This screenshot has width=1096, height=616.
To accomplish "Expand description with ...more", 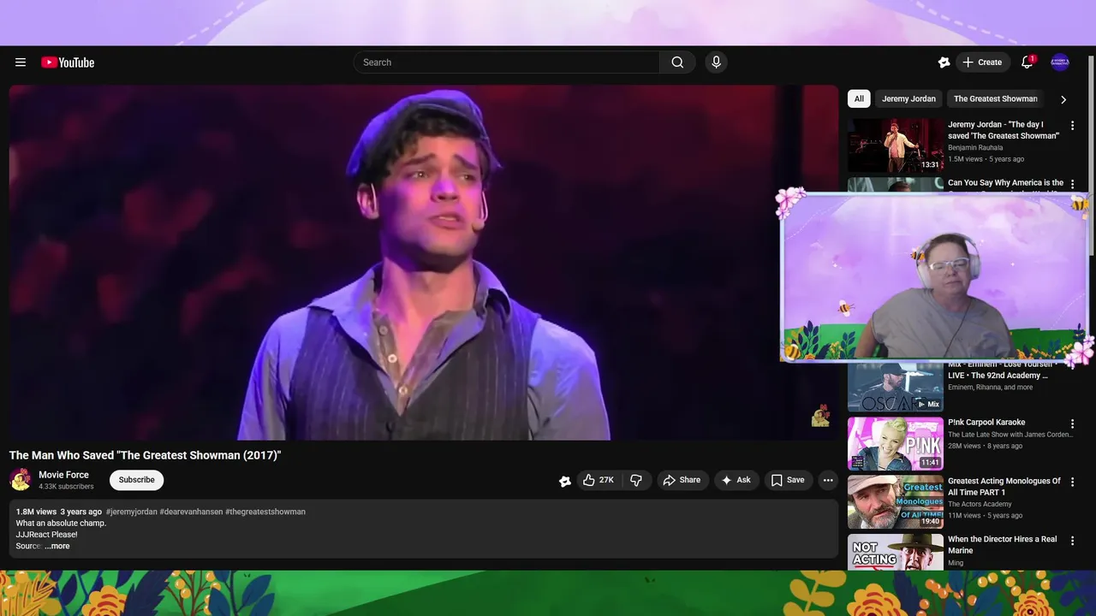I will click(57, 546).
